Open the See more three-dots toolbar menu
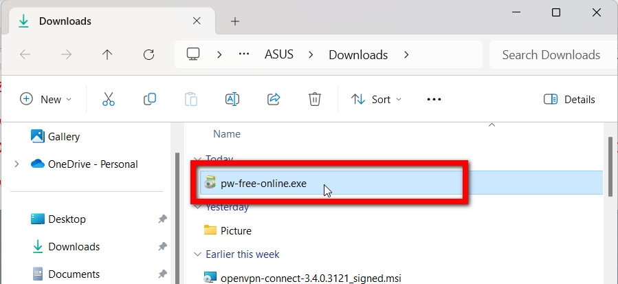Screen dimensions: 618x284 tap(434, 100)
